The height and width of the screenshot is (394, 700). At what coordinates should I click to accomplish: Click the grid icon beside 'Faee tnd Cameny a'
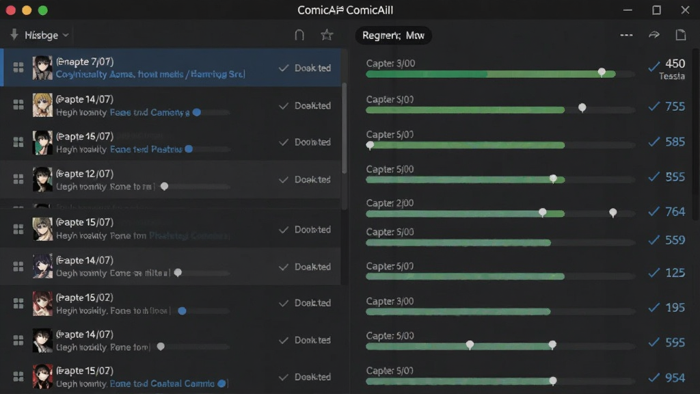click(18, 105)
